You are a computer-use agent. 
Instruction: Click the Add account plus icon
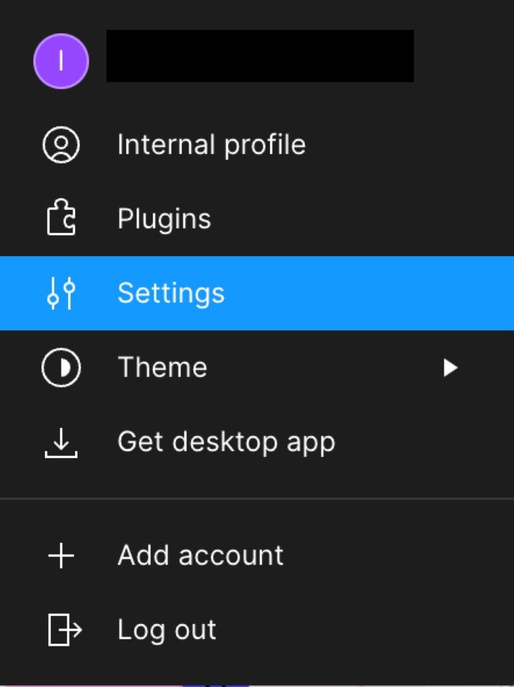pyautogui.click(x=61, y=556)
